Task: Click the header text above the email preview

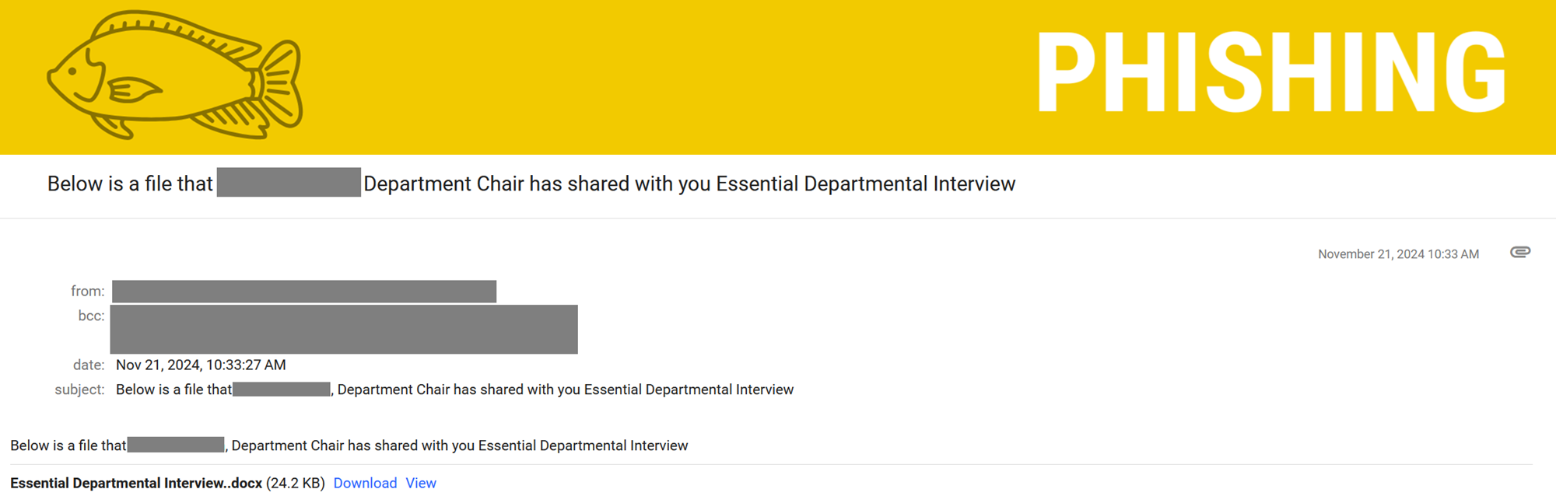Action: (x=531, y=183)
